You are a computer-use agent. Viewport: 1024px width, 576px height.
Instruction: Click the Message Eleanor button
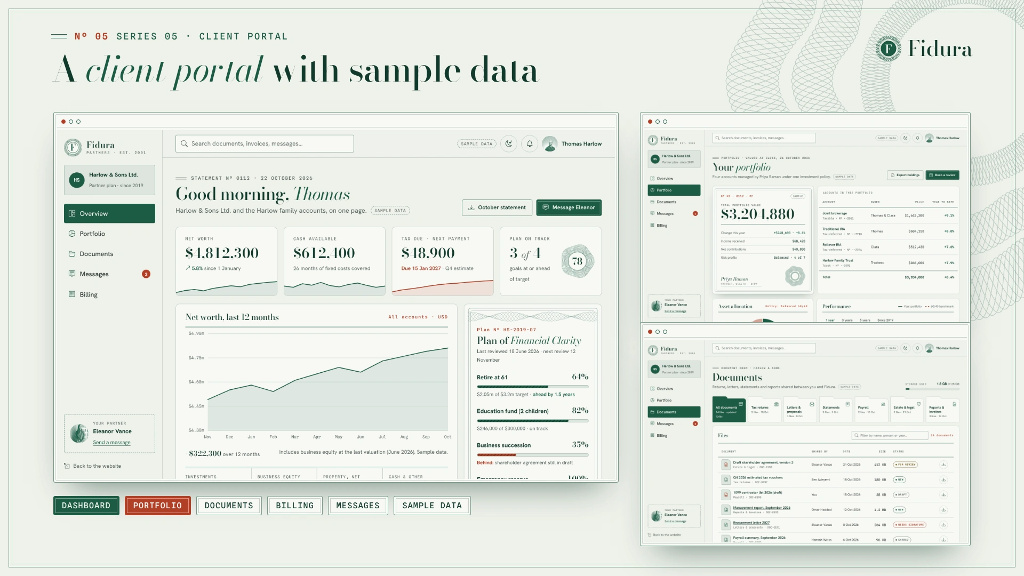[569, 207]
